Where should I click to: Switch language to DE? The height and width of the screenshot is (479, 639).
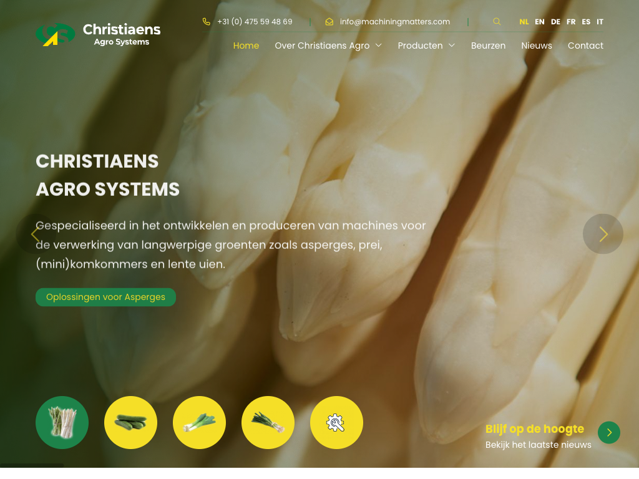(555, 22)
